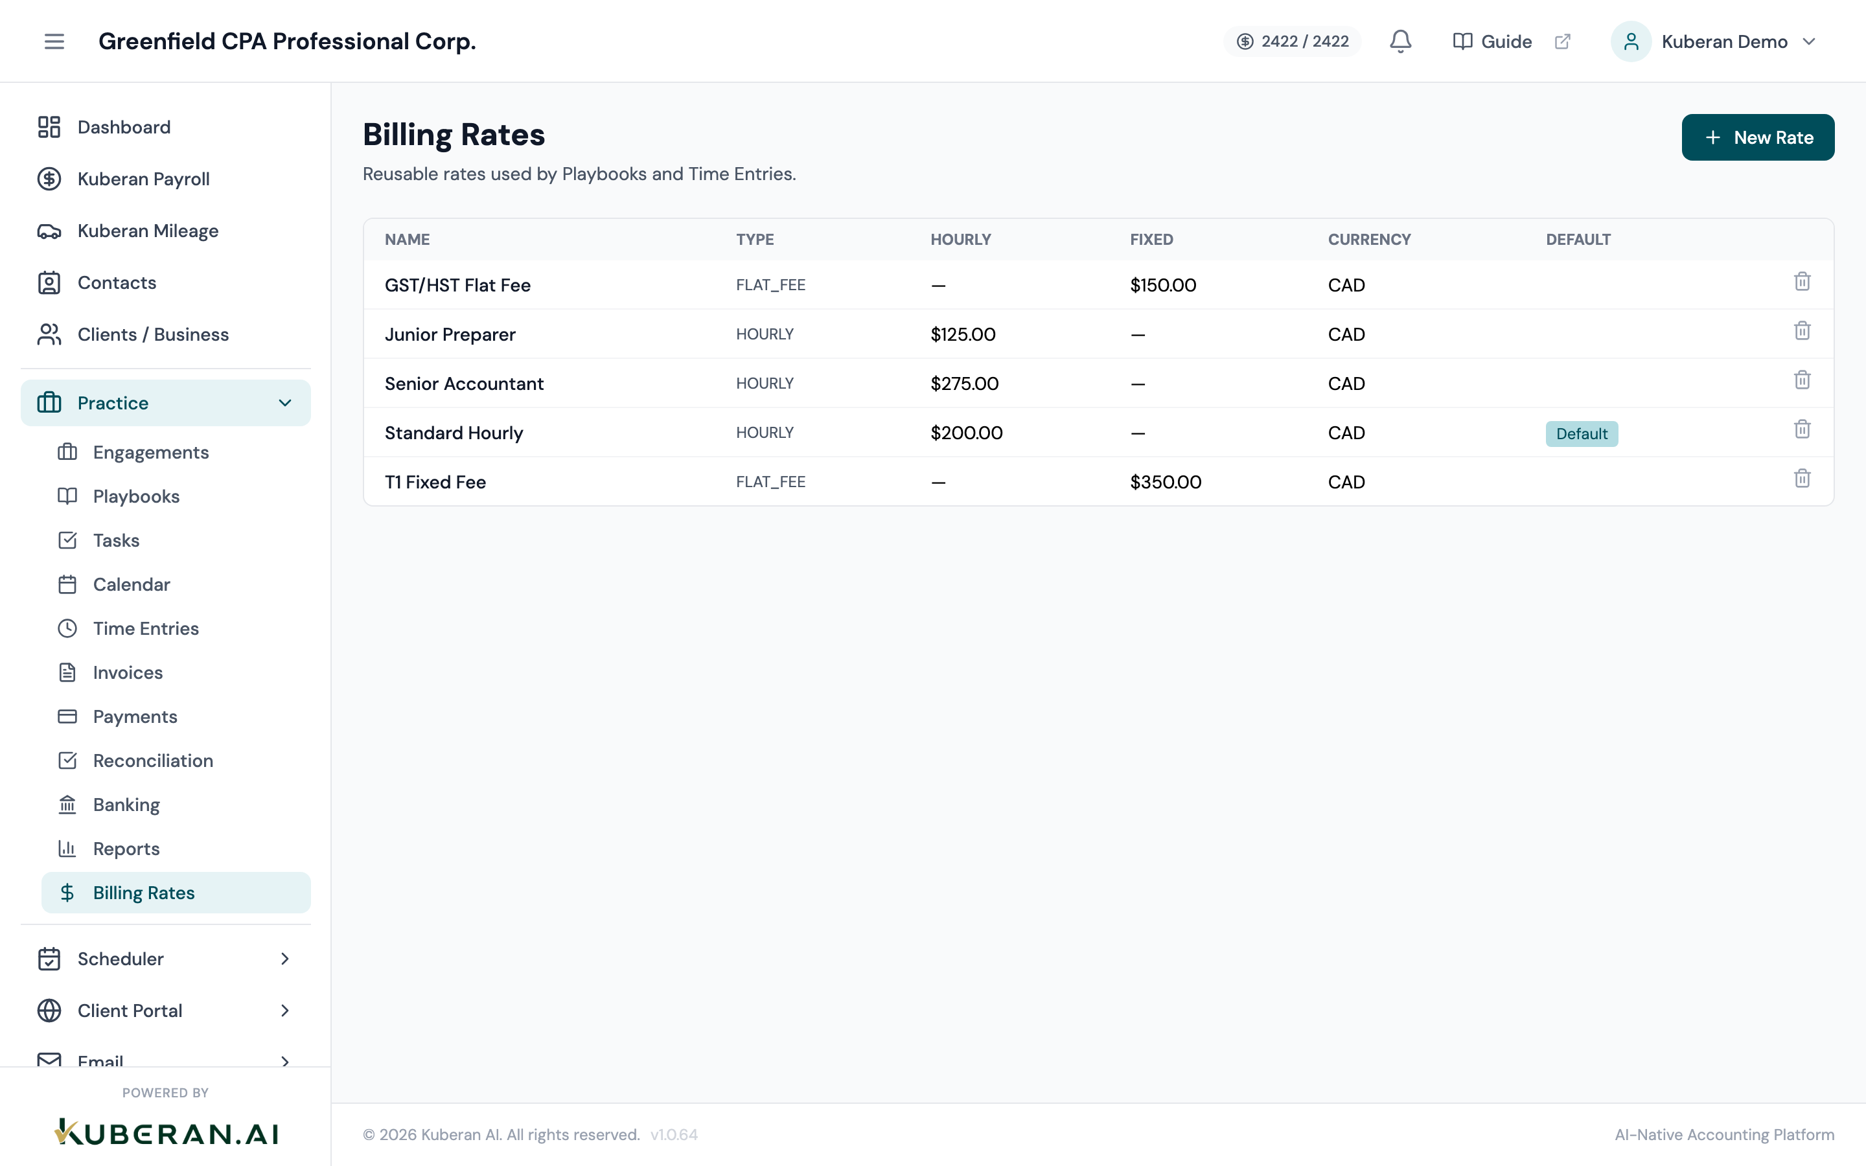The height and width of the screenshot is (1166, 1866).
Task: Expand the Client Portal section chevron
Action: [285, 1011]
